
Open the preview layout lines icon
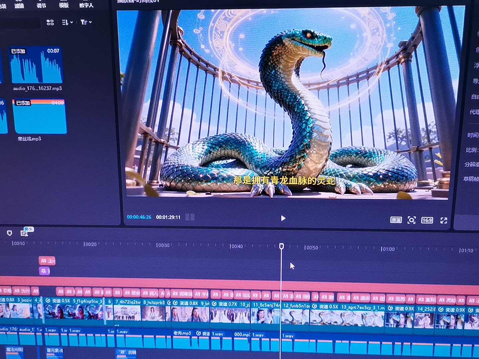pyautogui.click(x=190, y=217)
